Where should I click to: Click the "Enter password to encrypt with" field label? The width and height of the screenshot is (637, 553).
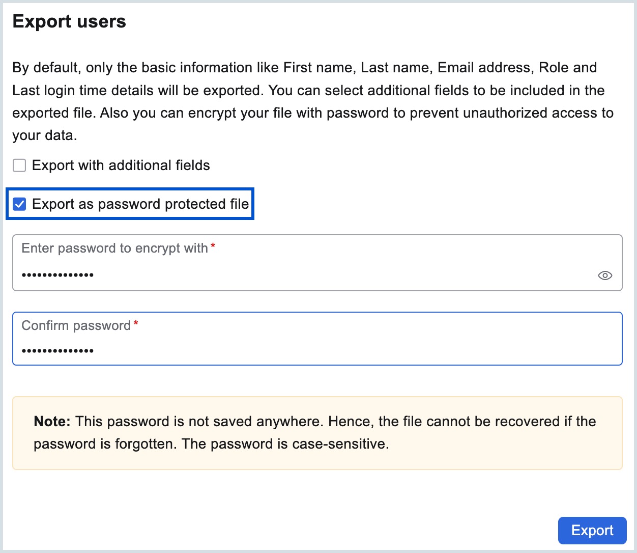114,248
